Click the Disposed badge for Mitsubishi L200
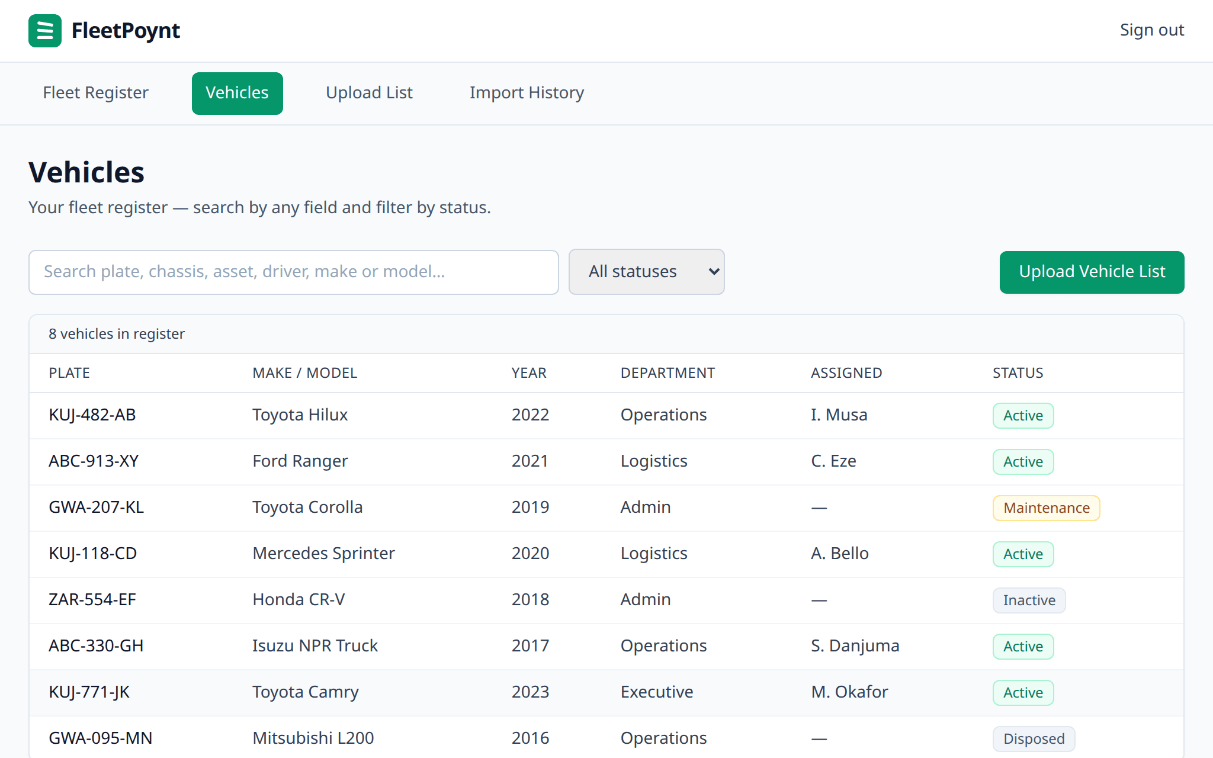Viewport: 1213px width, 758px height. [1034, 739]
